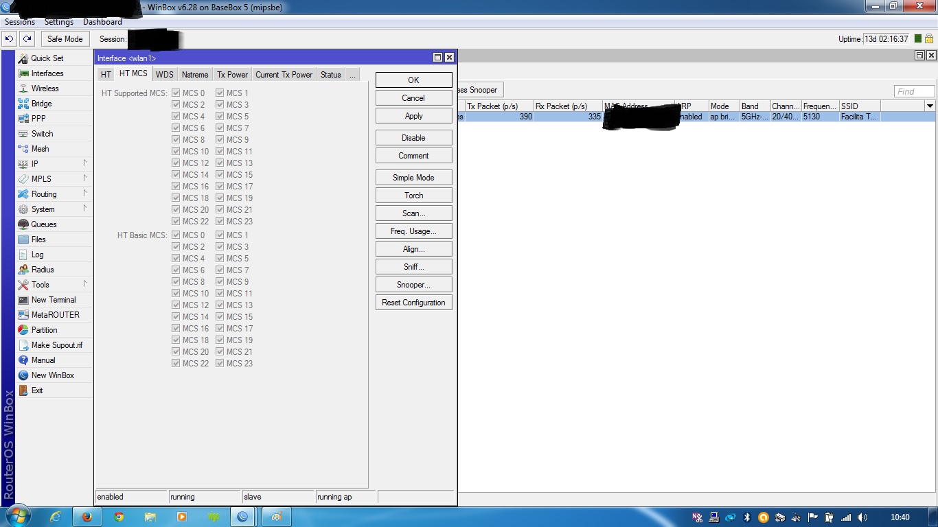
Task: Open the Bridge section
Action: point(41,104)
